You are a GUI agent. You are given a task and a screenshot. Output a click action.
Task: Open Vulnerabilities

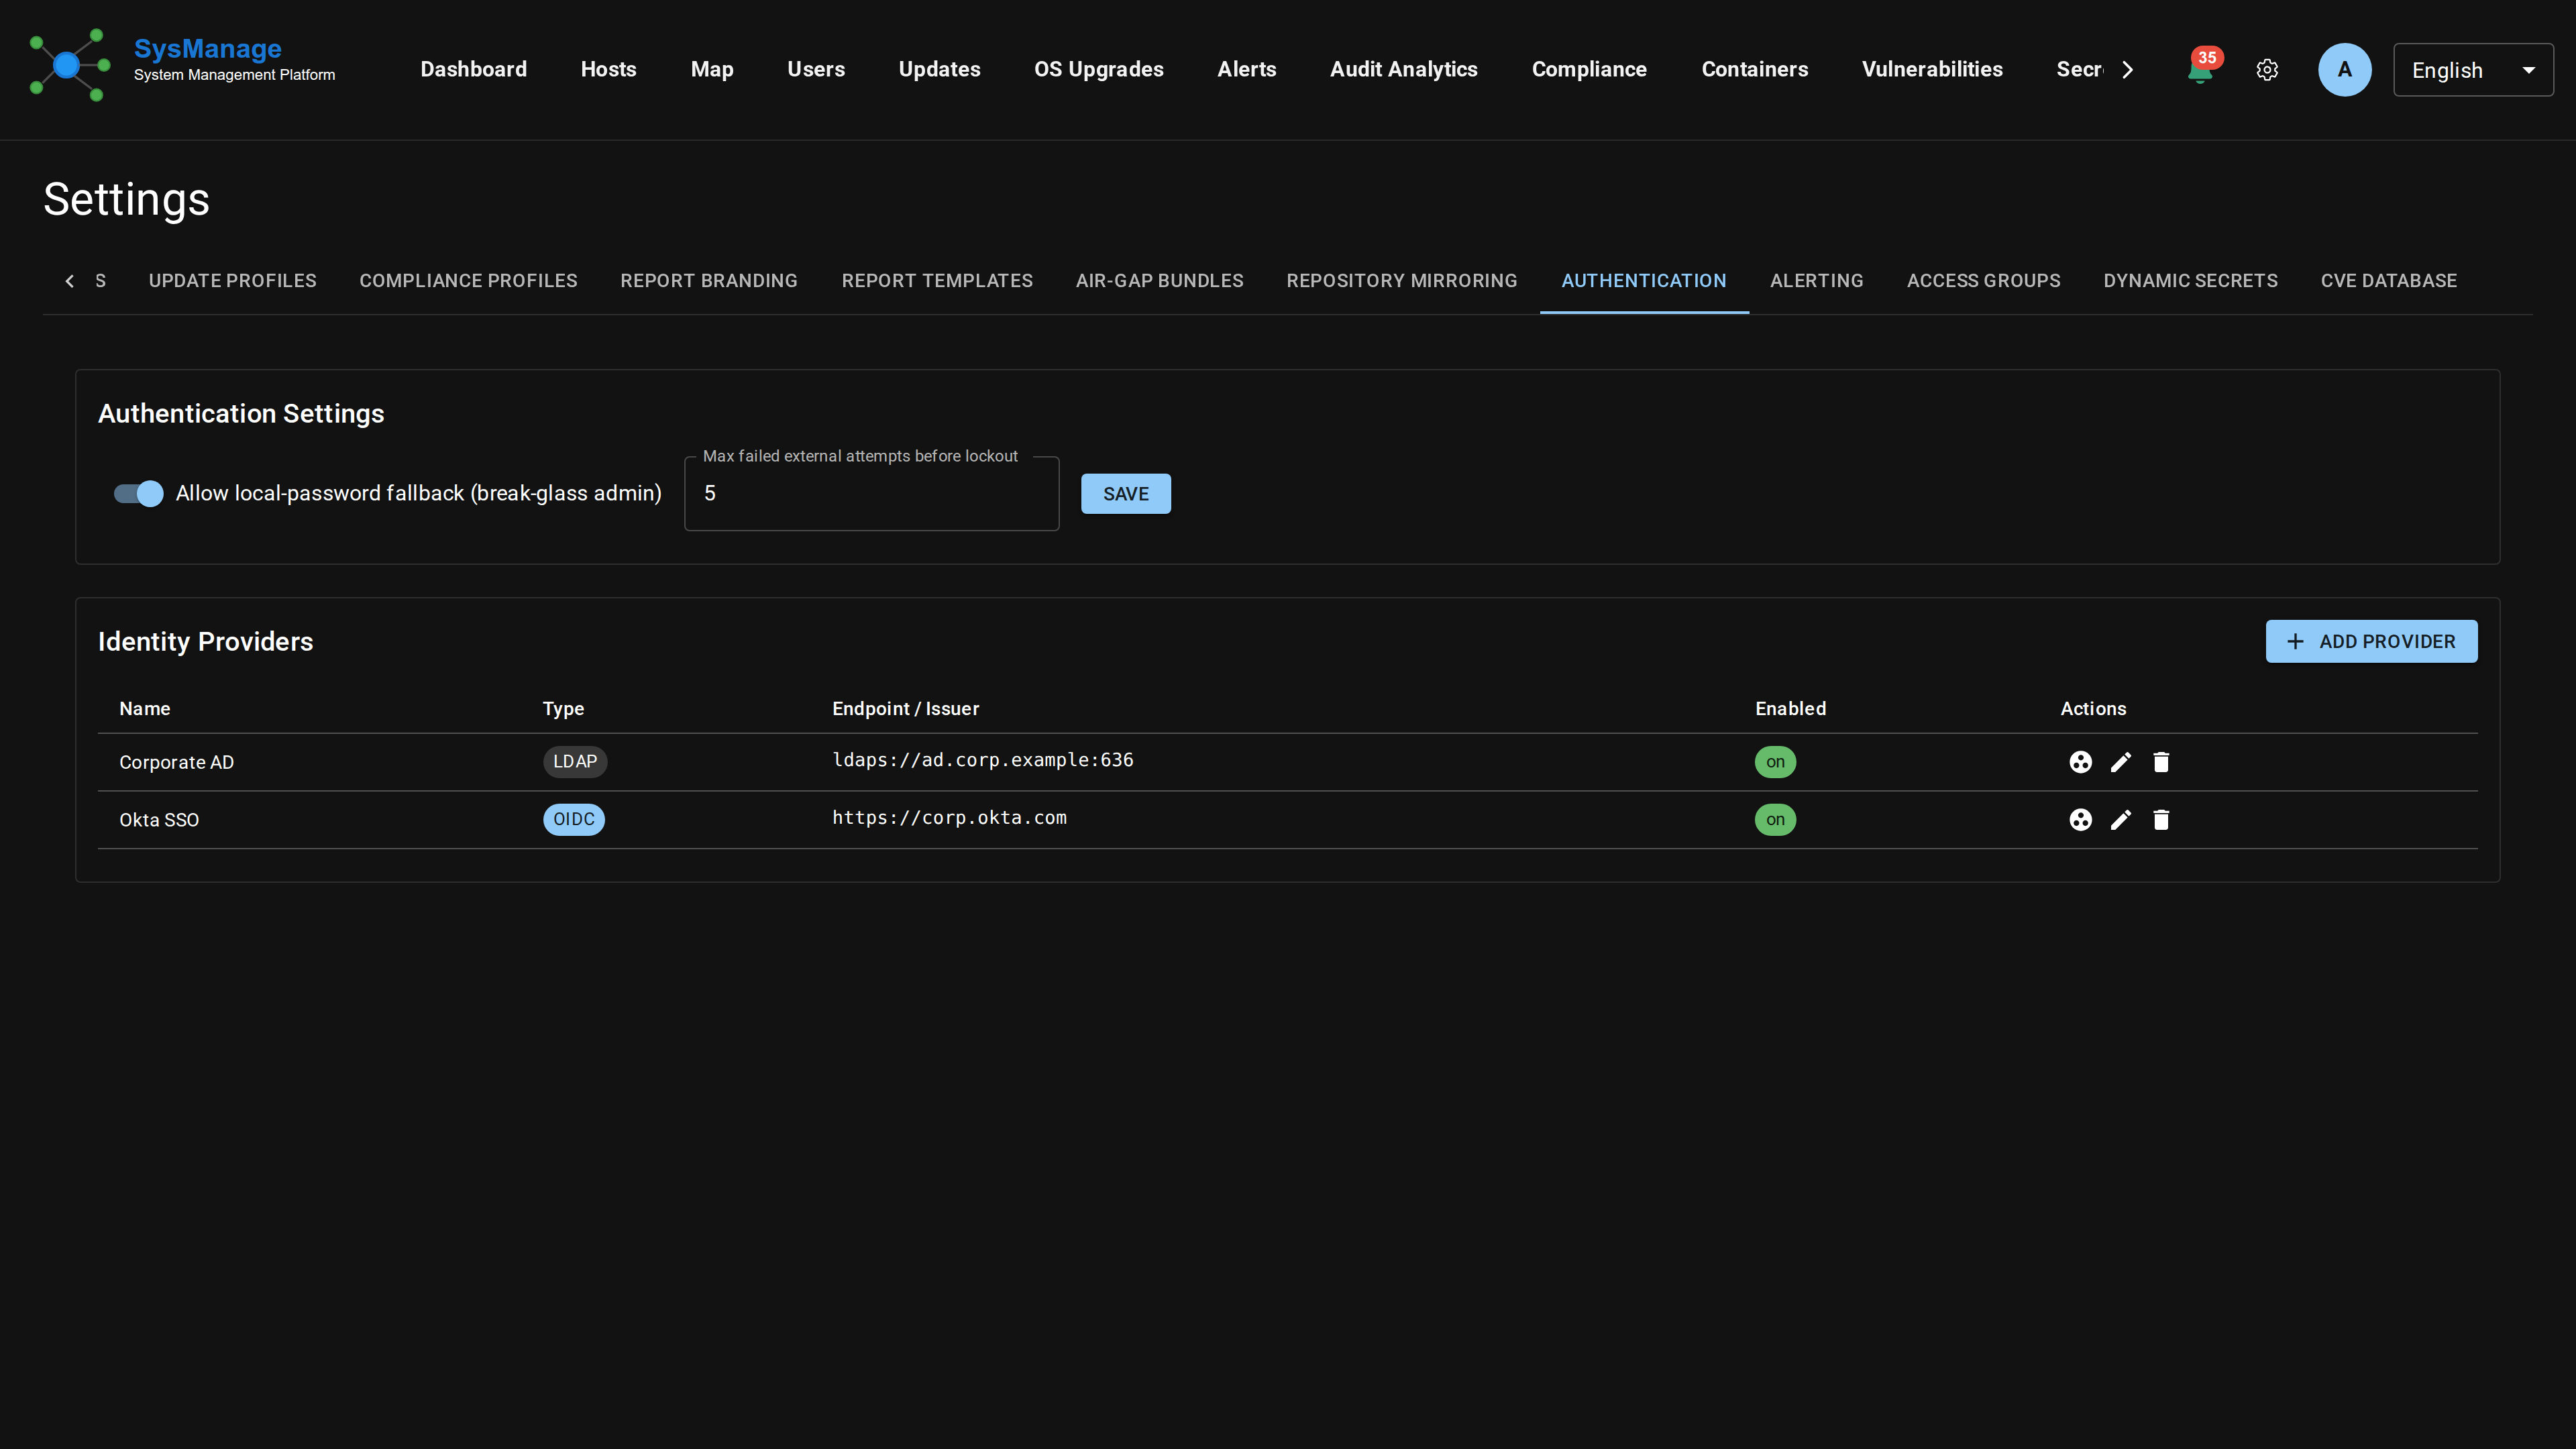click(1932, 69)
